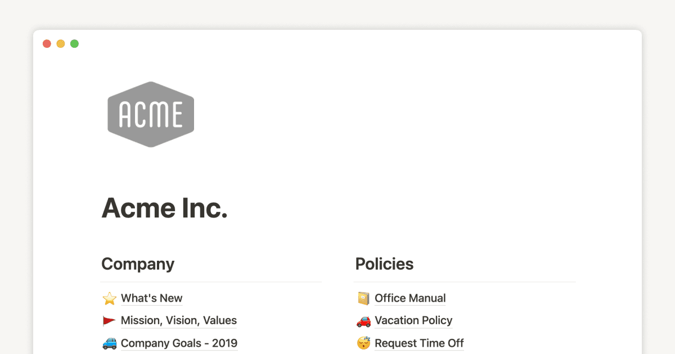Click the sleeping face emoji beside Request Time Off
Screen dimensions: 675x354
click(363, 343)
